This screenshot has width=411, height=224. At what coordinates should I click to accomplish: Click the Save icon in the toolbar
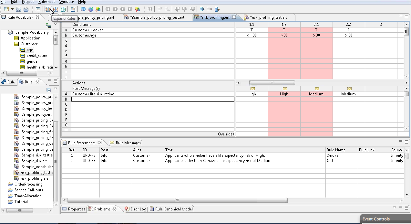click(x=19, y=9)
